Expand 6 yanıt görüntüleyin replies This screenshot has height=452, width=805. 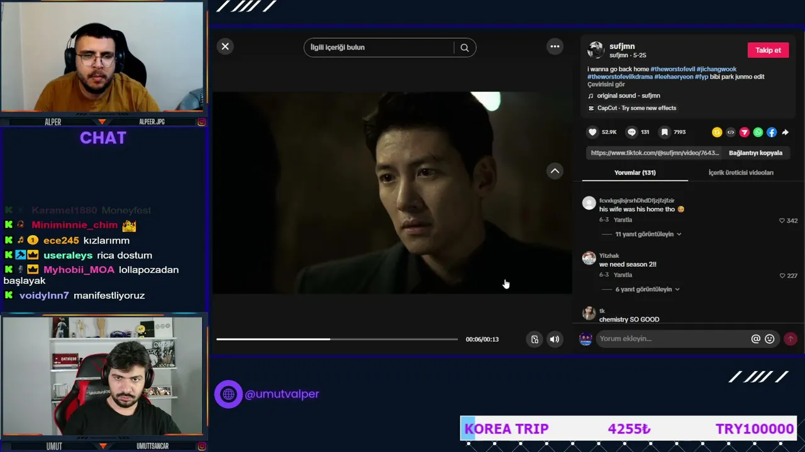(648, 289)
